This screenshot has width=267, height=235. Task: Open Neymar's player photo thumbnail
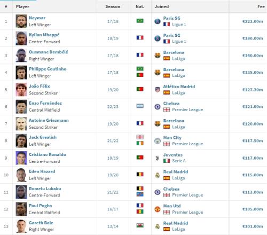[21, 21]
